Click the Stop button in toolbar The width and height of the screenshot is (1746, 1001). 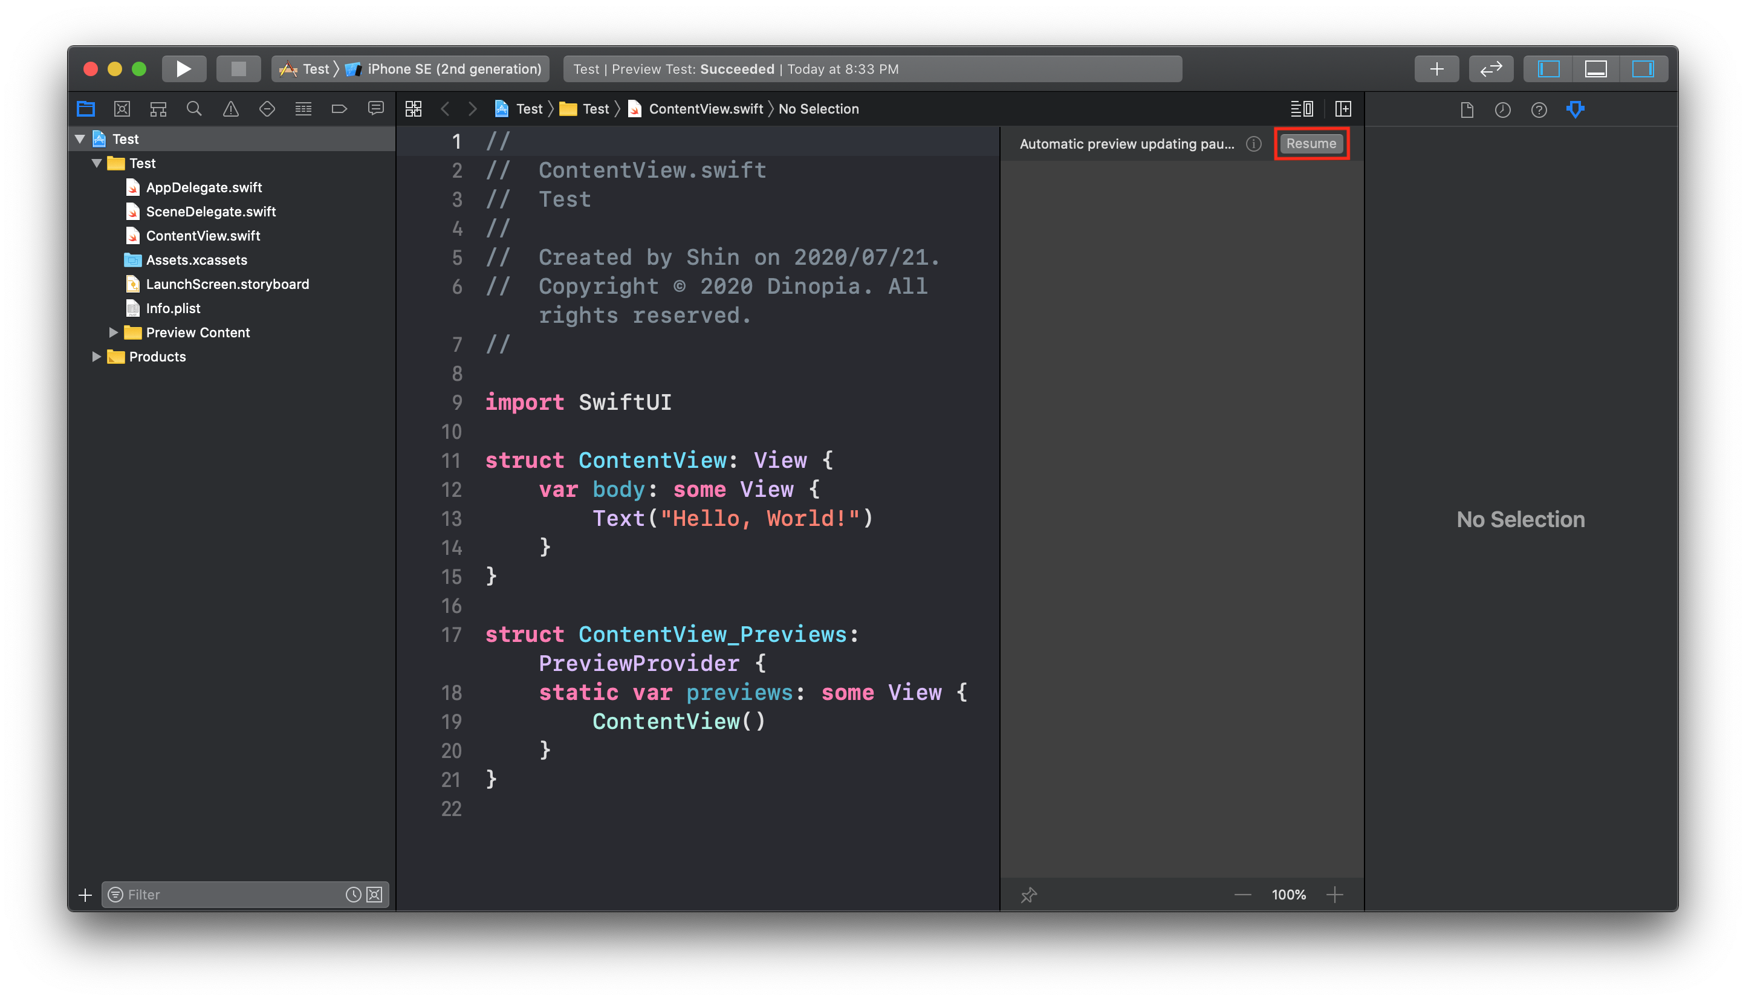238,69
